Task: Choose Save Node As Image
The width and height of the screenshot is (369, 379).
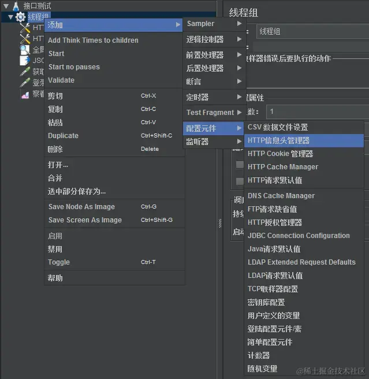Action: click(114, 207)
